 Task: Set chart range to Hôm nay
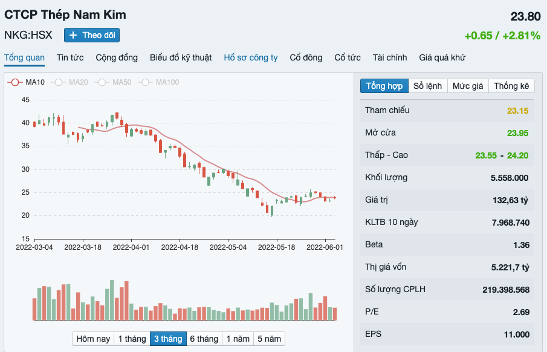93,339
